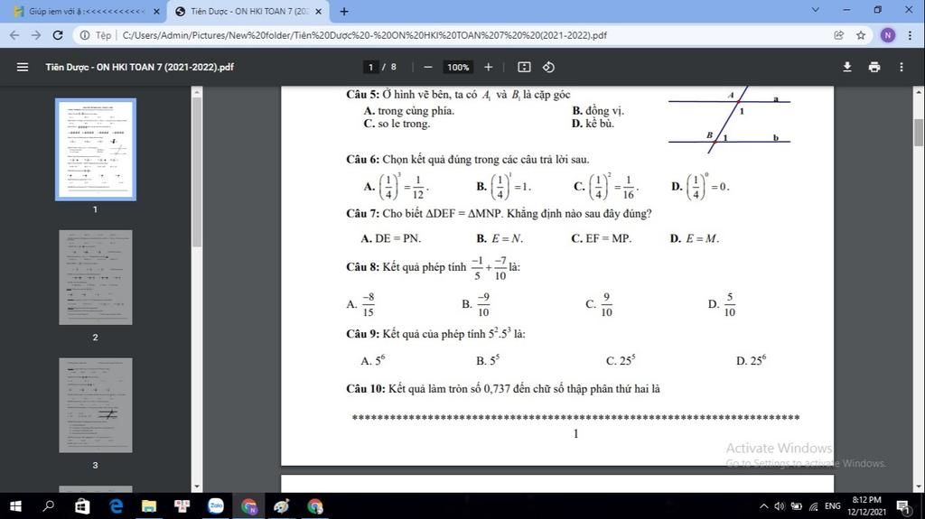The width and height of the screenshot is (925, 519).
Task: Open the Windows Start menu
Action: pos(16,506)
